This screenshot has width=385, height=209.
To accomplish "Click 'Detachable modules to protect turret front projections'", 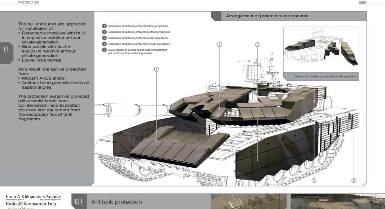I will tap(139, 32).
